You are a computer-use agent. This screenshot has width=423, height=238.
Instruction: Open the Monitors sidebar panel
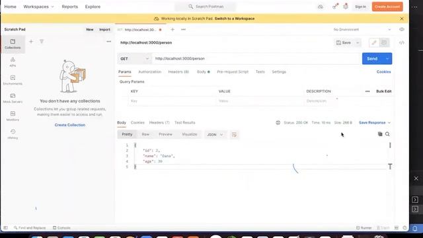pos(13,116)
